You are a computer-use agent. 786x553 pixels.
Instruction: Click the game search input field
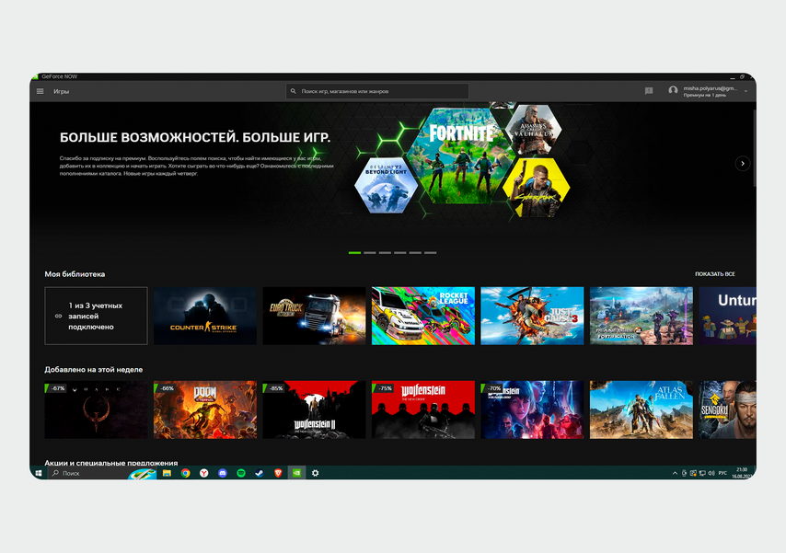click(377, 91)
